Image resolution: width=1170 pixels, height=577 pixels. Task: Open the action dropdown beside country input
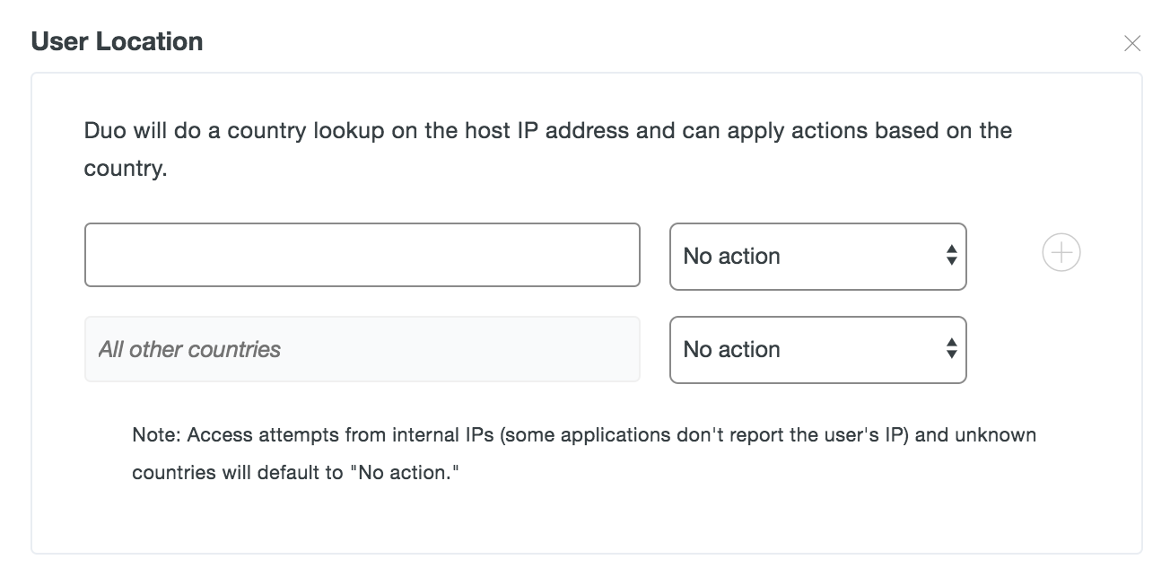(x=817, y=256)
